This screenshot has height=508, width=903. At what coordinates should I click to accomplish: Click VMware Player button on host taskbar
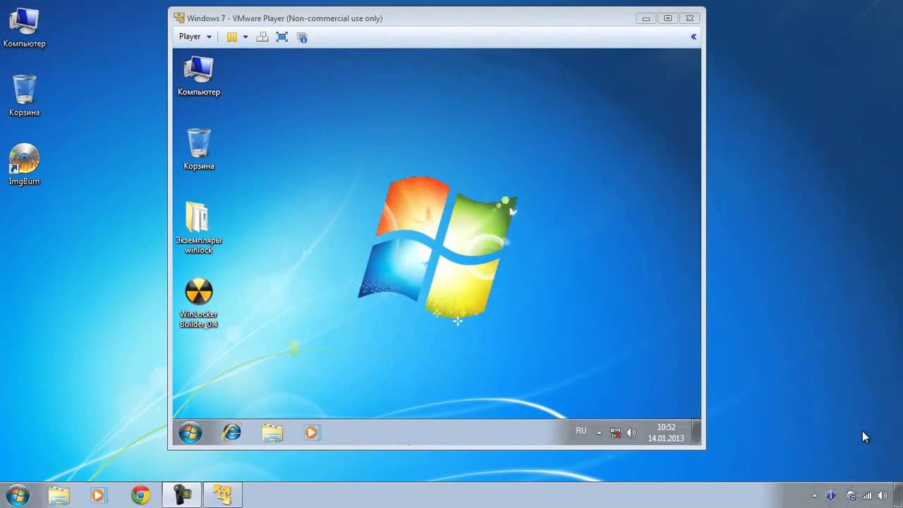point(223,495)
